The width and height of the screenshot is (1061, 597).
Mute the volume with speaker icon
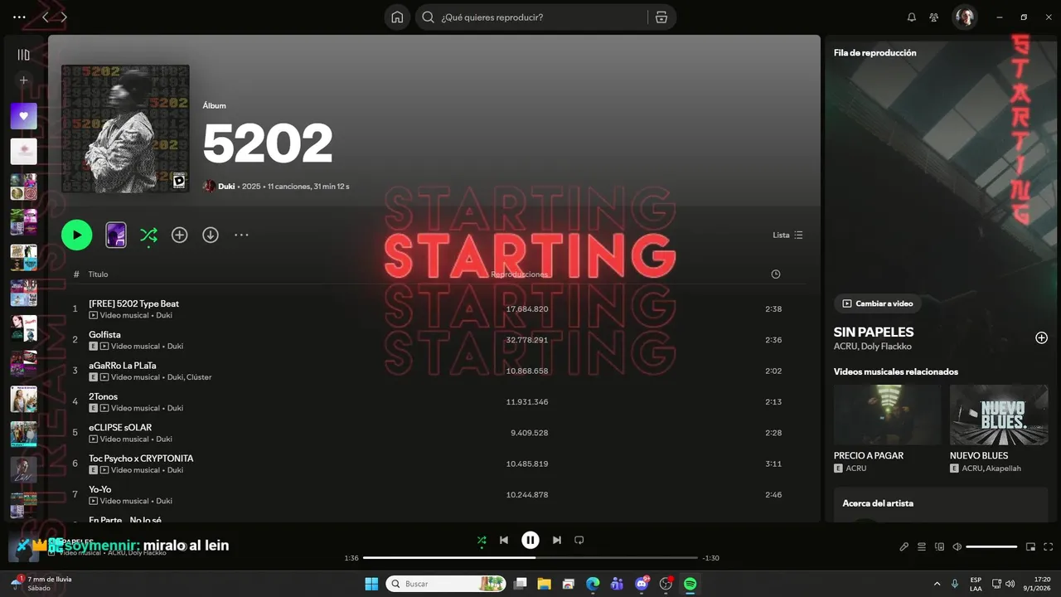957,547
